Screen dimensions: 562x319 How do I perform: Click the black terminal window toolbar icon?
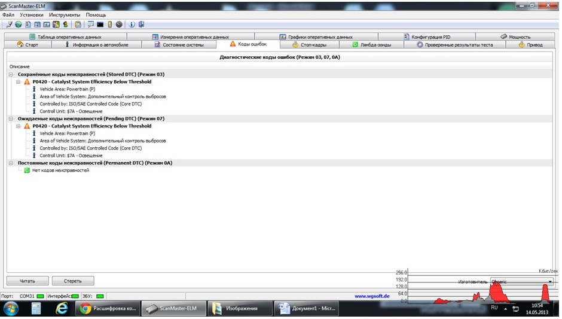tap(100, 25)
